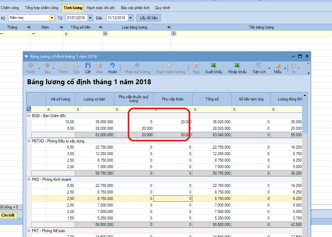The height and width of the screenshot is (237, 332).
Task: Sort by Lương cơ bản column header
Action: (x=94, y=99)
